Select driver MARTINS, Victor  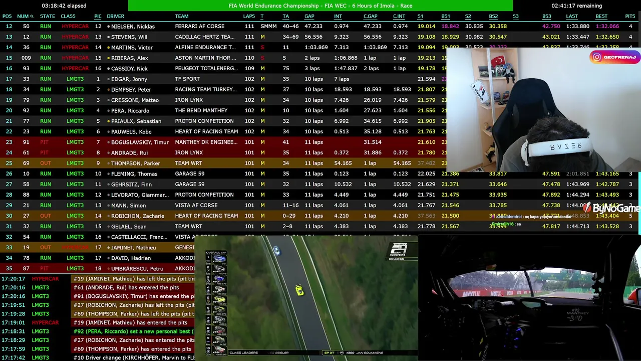click(x=132, y=48)
